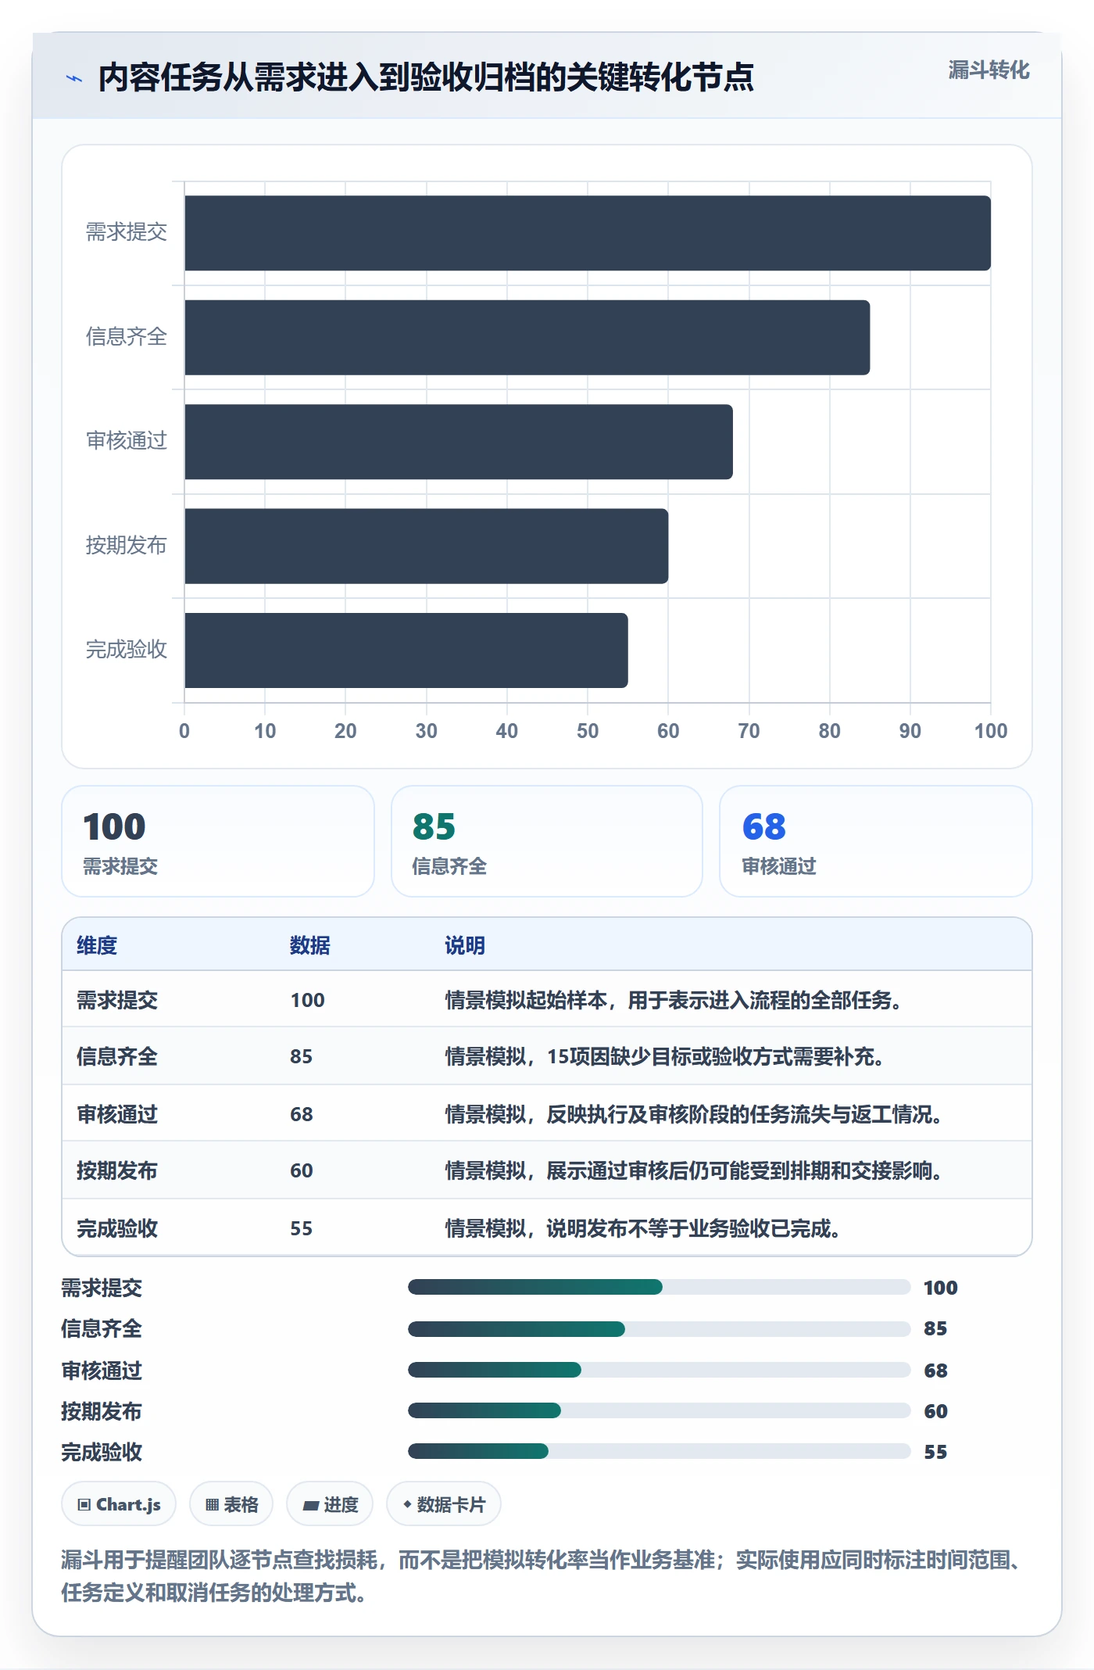The image size is (1094, 1670).
Task: Click the 说明 column header
Action: point(465,945)
